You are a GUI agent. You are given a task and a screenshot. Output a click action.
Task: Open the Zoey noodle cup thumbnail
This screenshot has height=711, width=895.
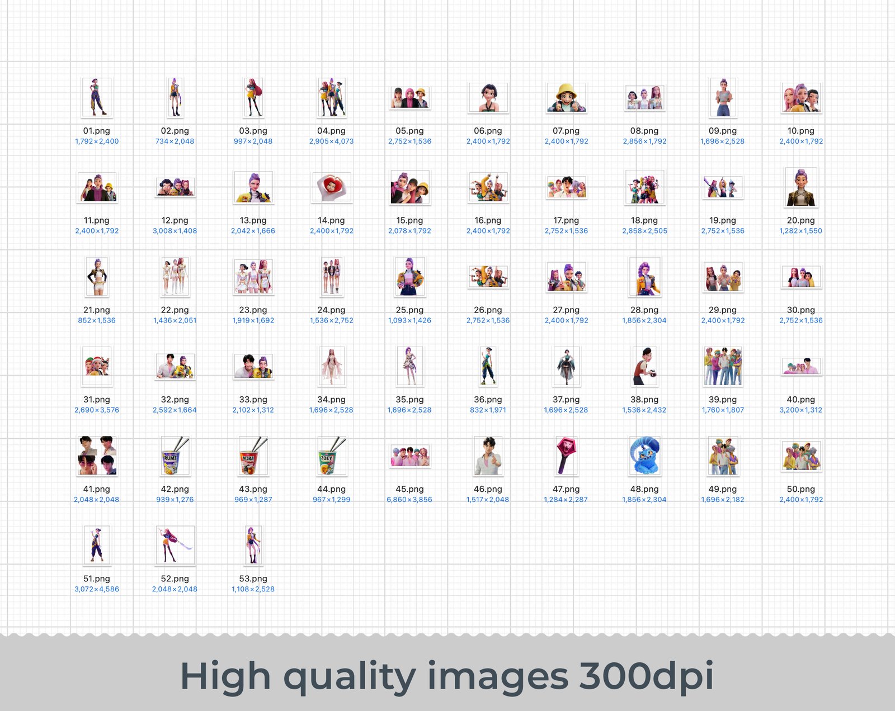pos(331,456)
